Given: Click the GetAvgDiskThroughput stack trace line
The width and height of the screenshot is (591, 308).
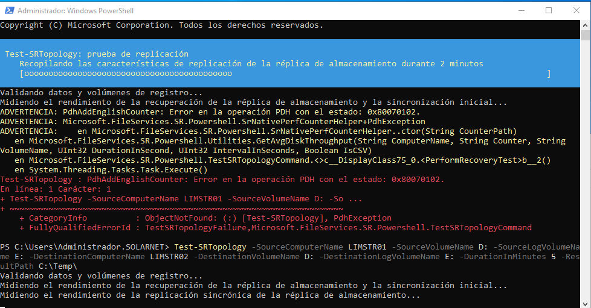Looking at the screenshot, I should pos(290,141).
